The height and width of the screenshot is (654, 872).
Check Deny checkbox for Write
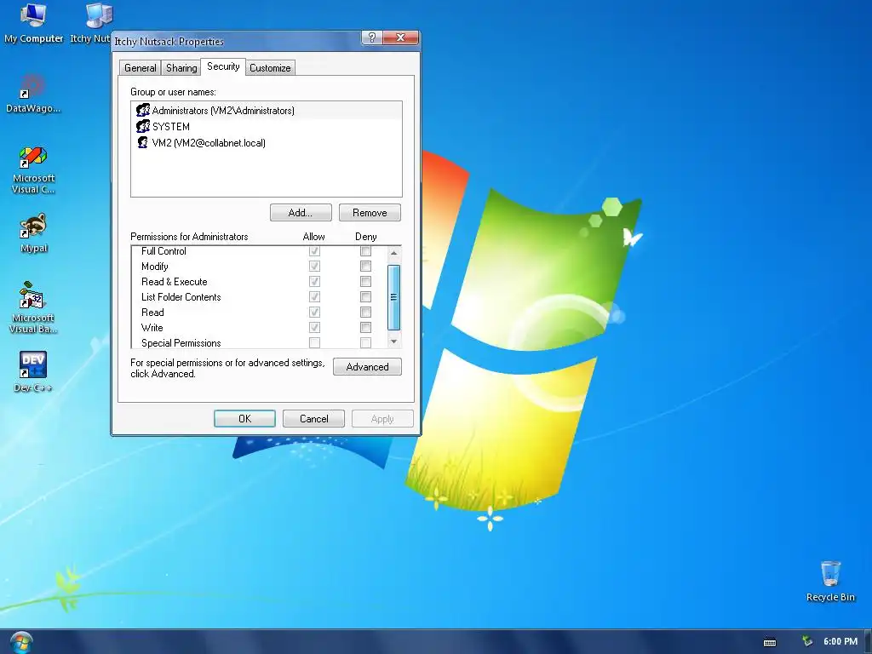click(365, 328)
